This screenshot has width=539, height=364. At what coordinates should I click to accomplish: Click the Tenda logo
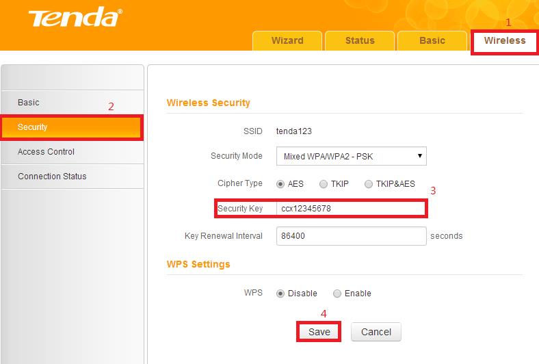pyautogui.click(x=74, y=18)
